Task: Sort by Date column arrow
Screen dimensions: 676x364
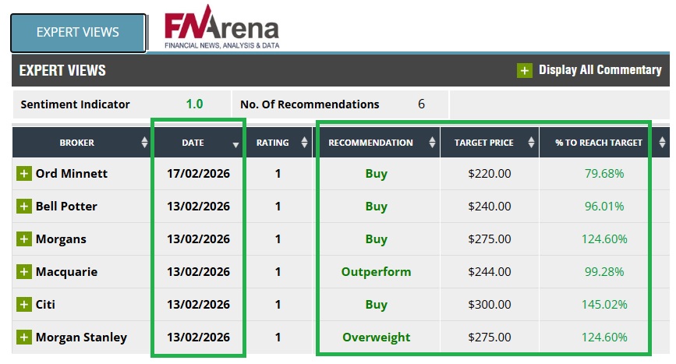Action: 235,144
